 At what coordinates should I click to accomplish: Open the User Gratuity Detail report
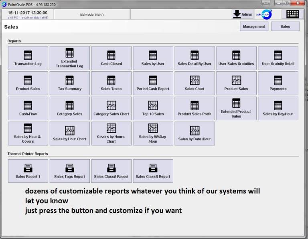(278, 59)
